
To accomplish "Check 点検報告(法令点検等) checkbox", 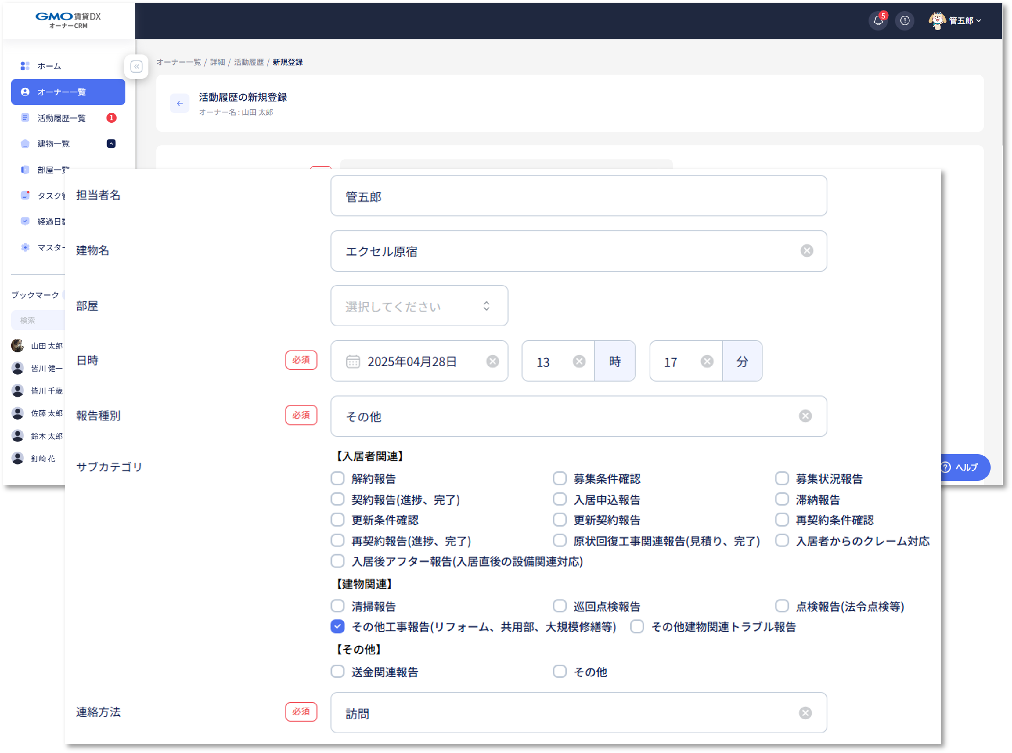I will click(x=782, y=606).
